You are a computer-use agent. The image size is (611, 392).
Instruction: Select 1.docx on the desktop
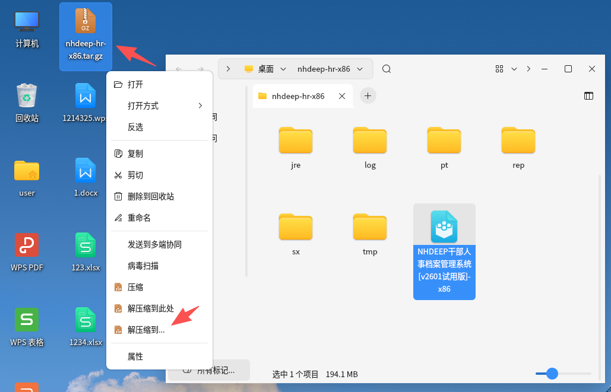tap(86, 178)
